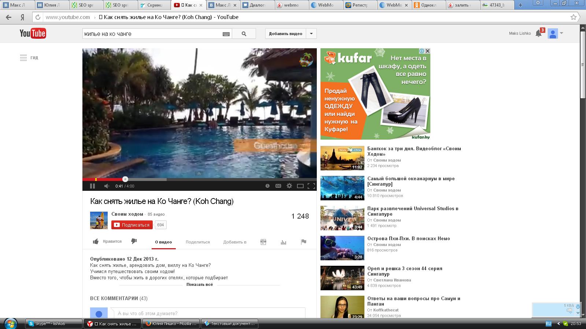Seek on the video progress bar
The image size is (586, 329).
click(200, 179)
